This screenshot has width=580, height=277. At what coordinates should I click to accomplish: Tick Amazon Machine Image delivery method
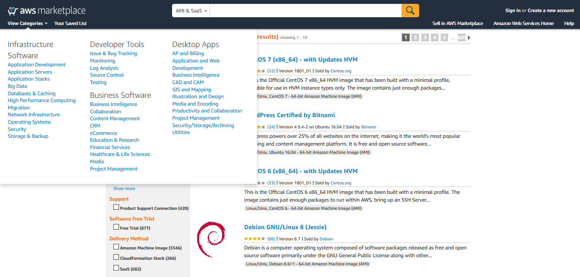[116, 247]
